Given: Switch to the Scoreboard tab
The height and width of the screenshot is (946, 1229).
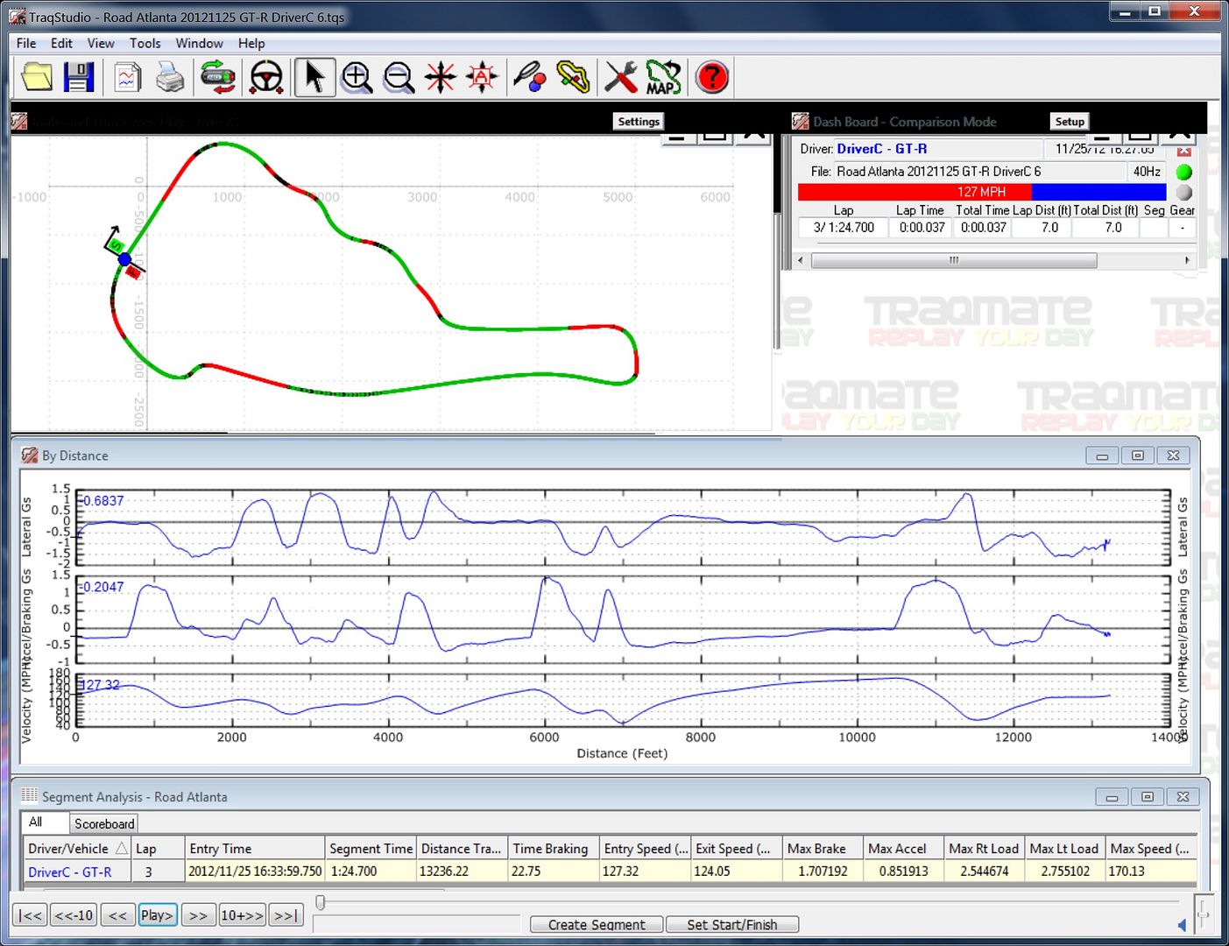Looking at the screenshot, I should (104, 823).
